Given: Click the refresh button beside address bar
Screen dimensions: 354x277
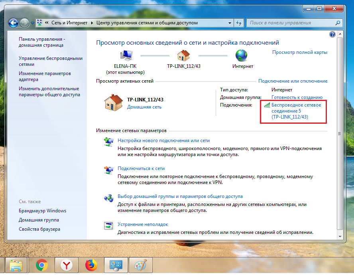Looking at the screenshot, I should pyautogui.click(x=239, y=23).
